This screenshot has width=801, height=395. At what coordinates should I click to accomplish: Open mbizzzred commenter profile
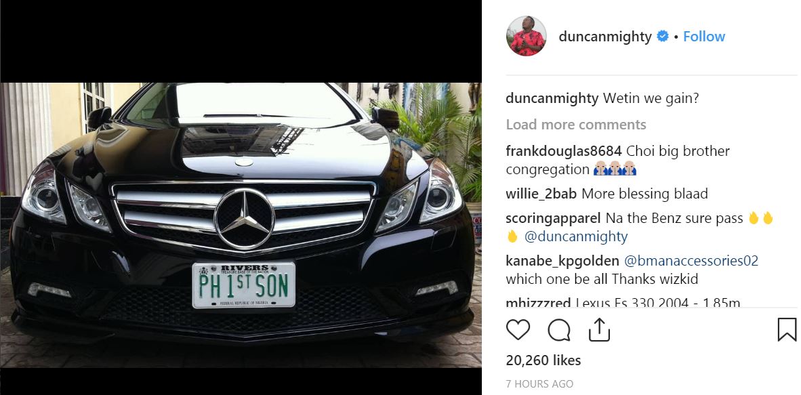pos(538,303)
